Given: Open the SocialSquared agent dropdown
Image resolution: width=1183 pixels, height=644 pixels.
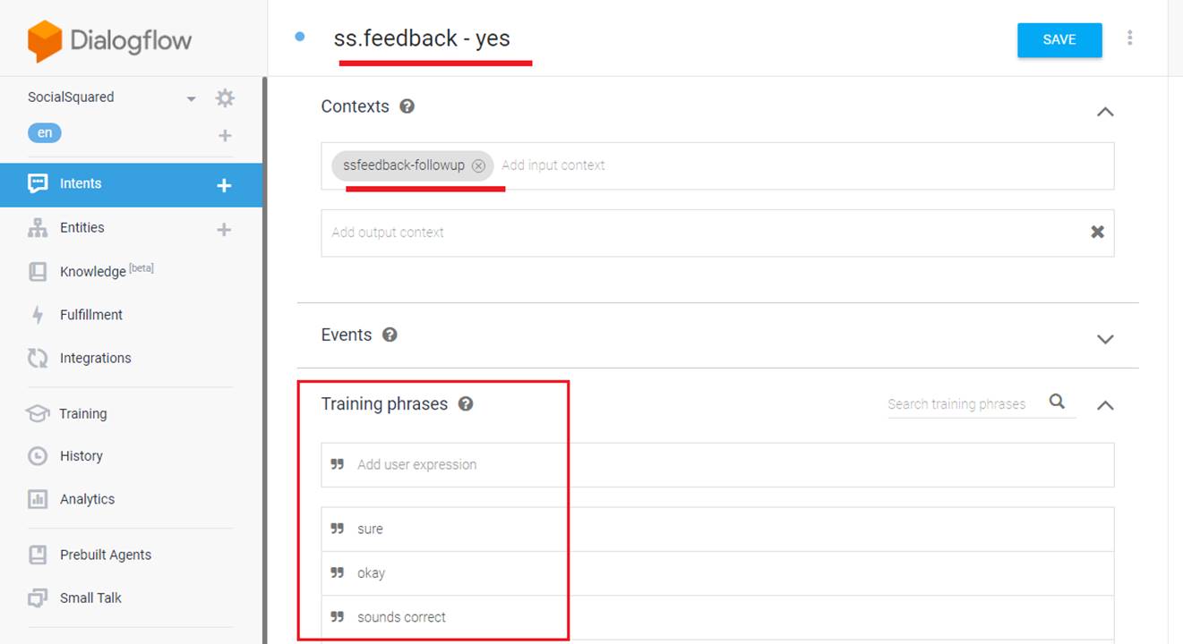Looking at the screenshot, I should pyautogui.click(x=191, y=98).
